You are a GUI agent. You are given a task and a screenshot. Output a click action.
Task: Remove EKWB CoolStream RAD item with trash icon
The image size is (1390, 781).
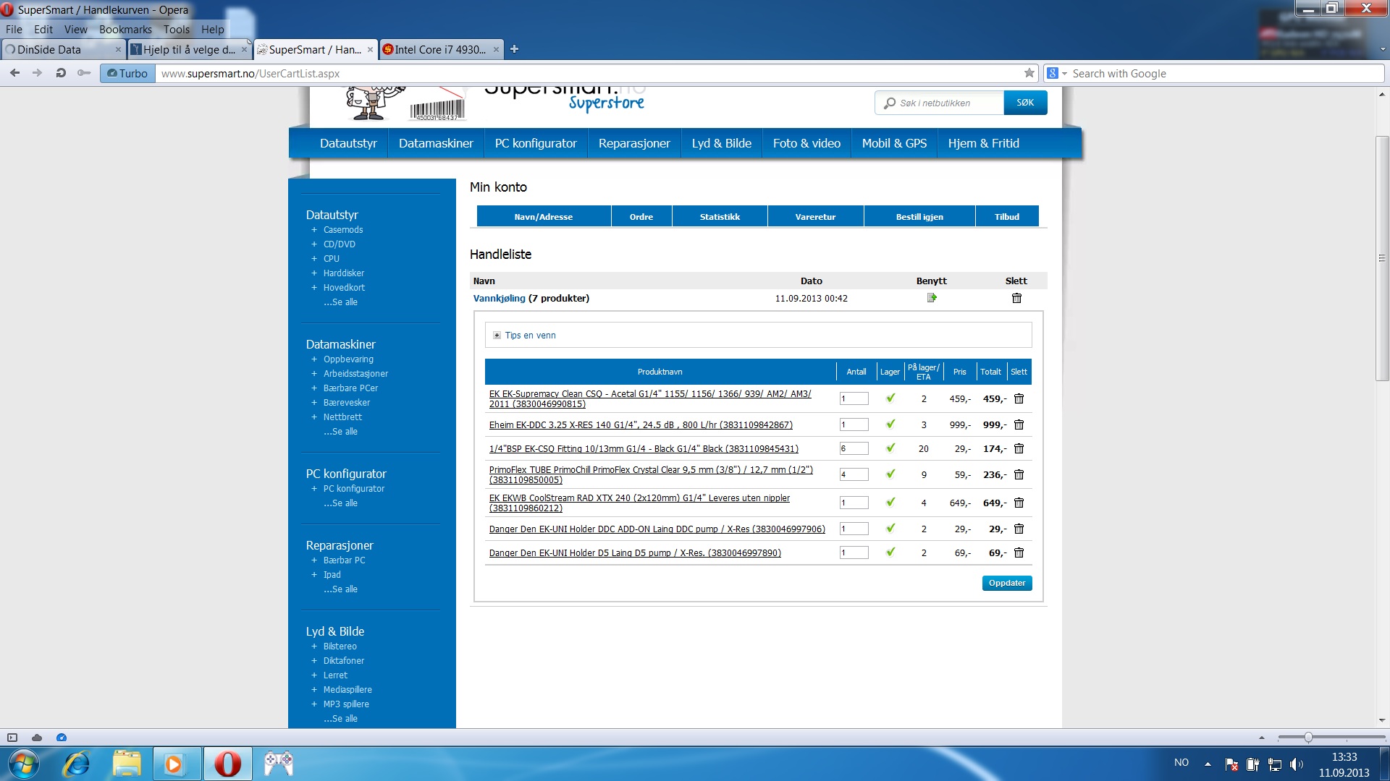point(1019,503)
